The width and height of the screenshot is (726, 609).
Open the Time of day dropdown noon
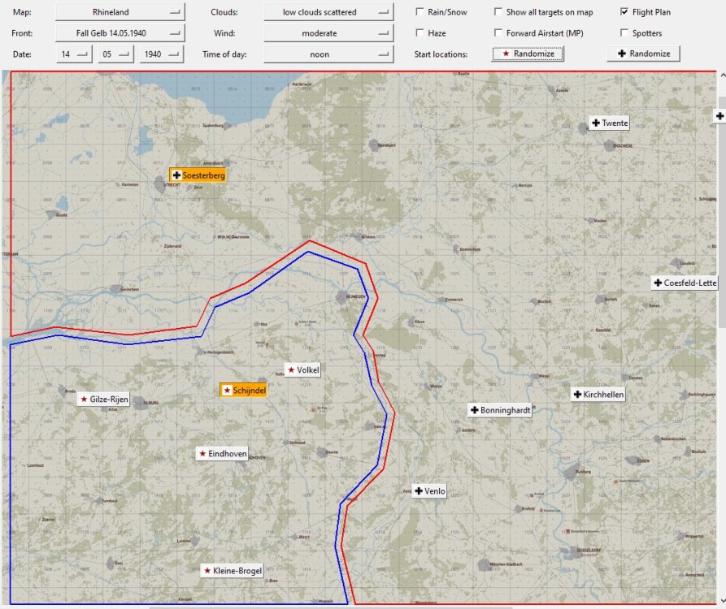[328, 54]
